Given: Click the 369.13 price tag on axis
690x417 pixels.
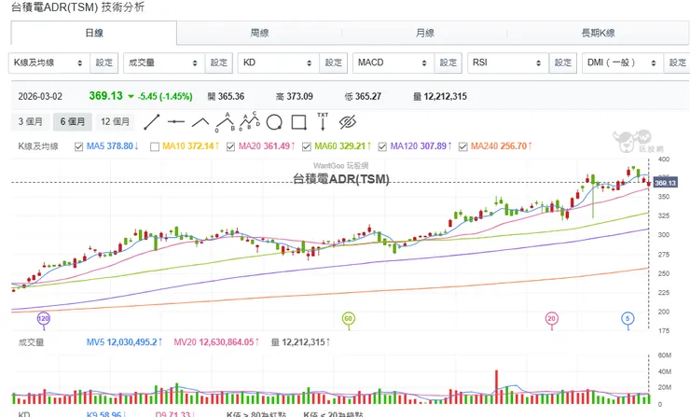Looking at the screenshot, I should coord(665,183).
